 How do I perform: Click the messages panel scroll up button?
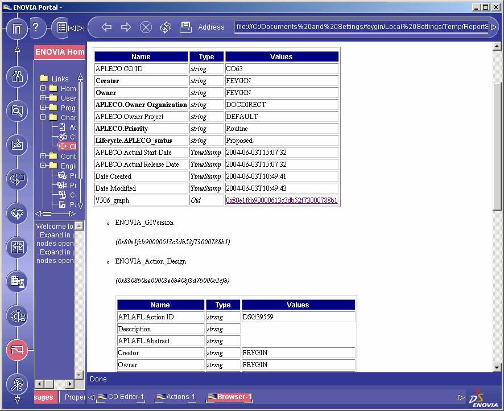tap(79, 226)
